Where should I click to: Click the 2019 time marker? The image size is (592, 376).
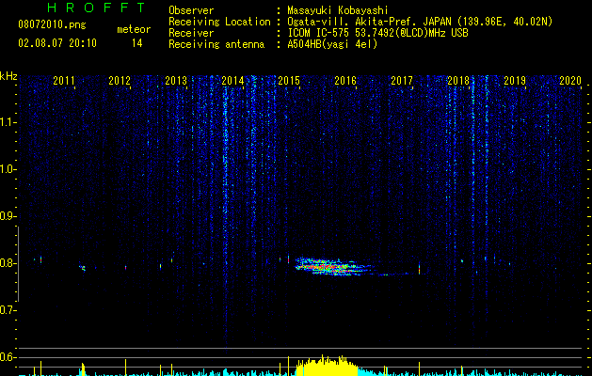coord(515,81)
